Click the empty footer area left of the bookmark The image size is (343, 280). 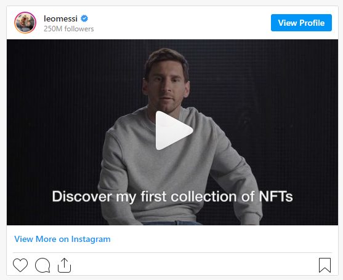(195, 265)
